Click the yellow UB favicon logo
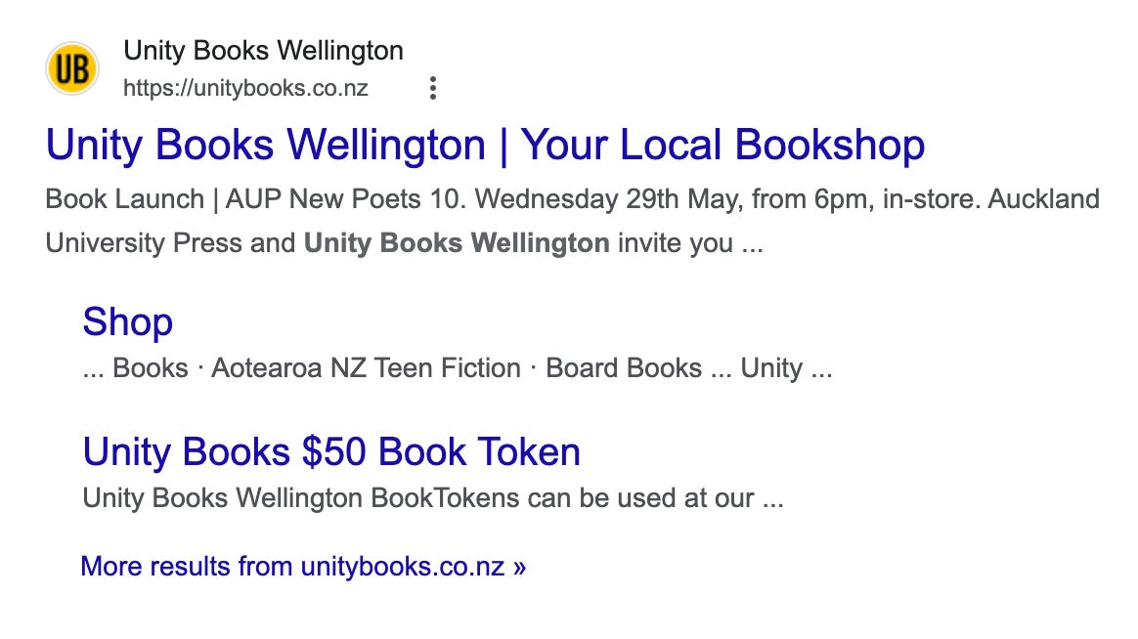Screen dimensions: 1138x639 (72, 68)
